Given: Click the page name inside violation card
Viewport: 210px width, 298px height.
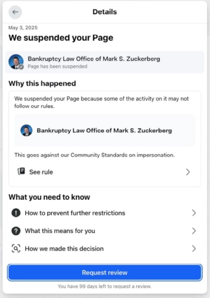Looking at the screenshot, I should pyautogui.click(x=104, y=130).
